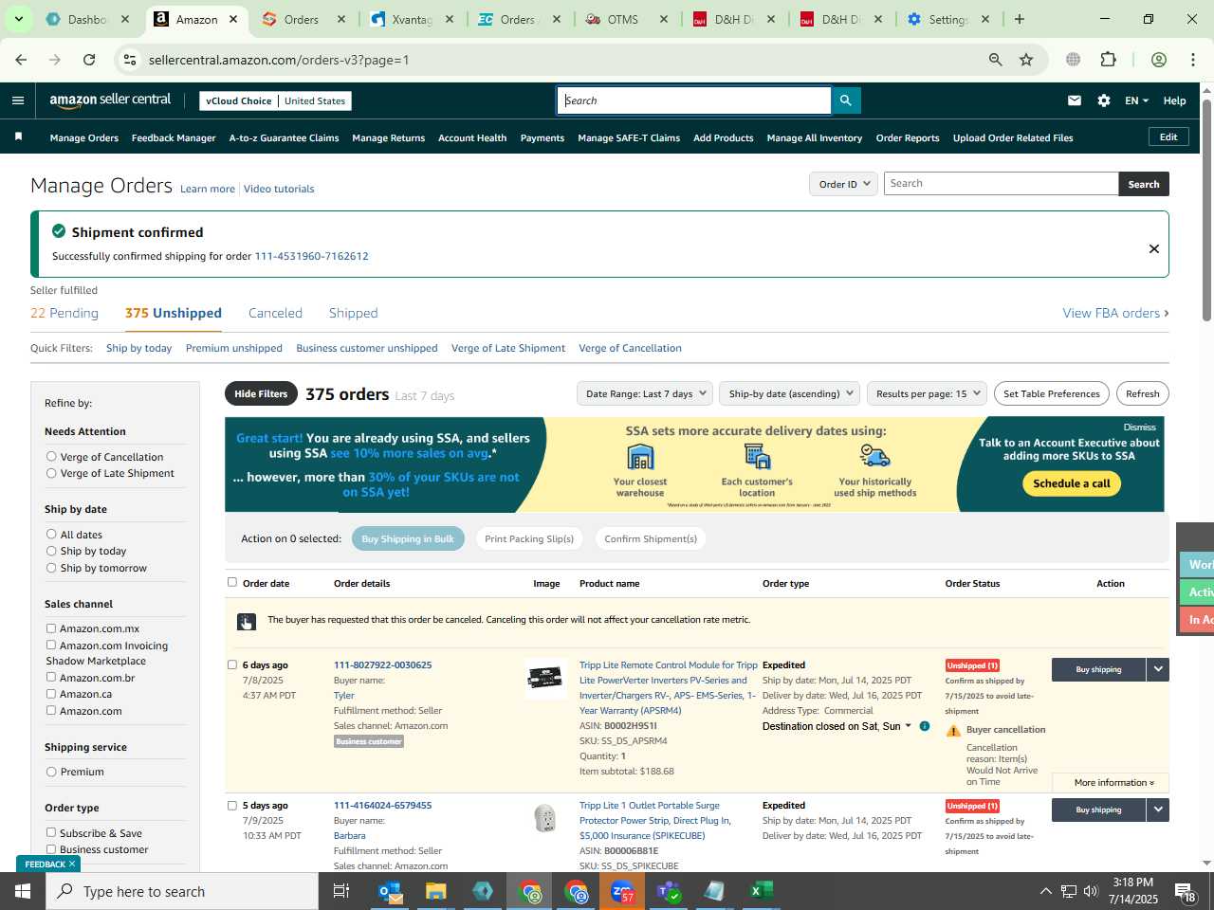The height and width of the screenshot is (910, 1214).
Task: Open Results per page dropdown
Action: tap(928, 393)
